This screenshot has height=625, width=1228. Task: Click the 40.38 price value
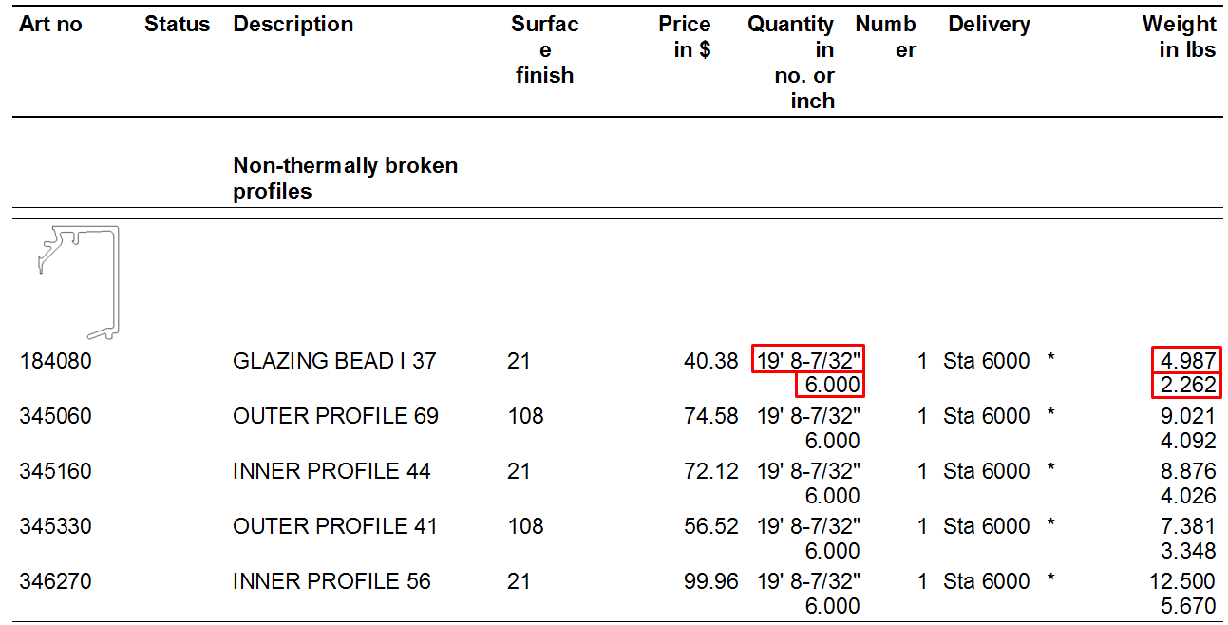point(710,361)
